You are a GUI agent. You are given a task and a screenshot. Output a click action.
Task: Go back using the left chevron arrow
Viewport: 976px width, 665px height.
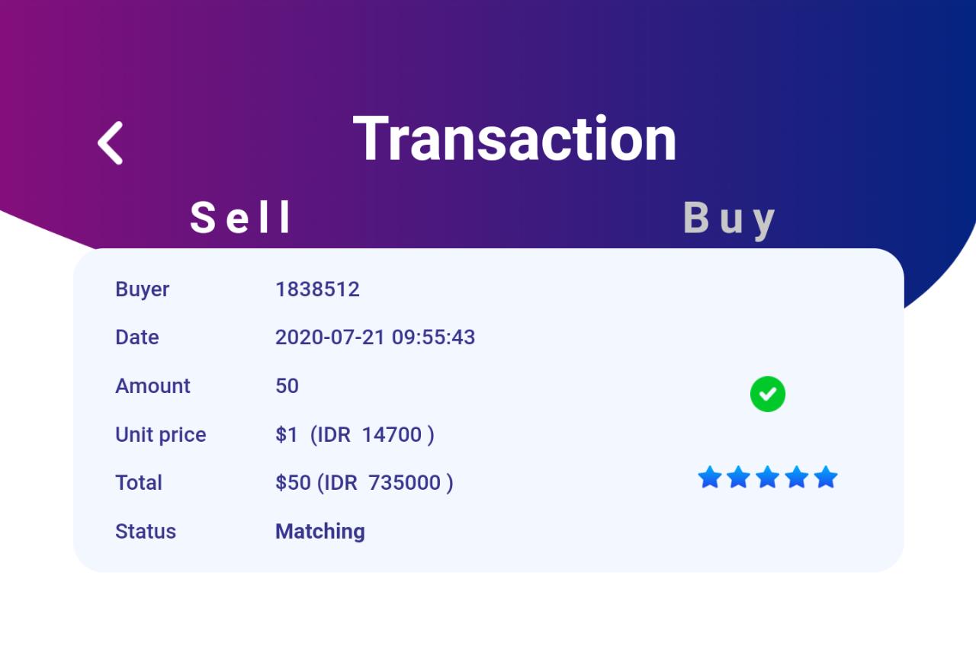coord(111,142)
